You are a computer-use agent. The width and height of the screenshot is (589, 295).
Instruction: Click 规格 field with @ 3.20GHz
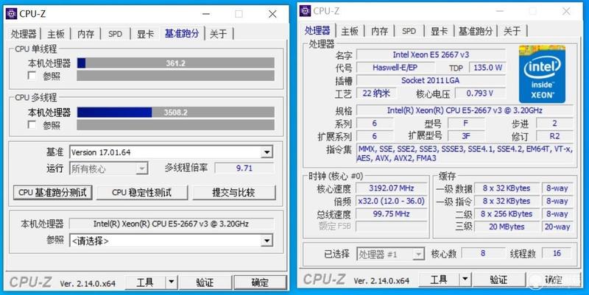pyautogui.click(x=465, y=110)
